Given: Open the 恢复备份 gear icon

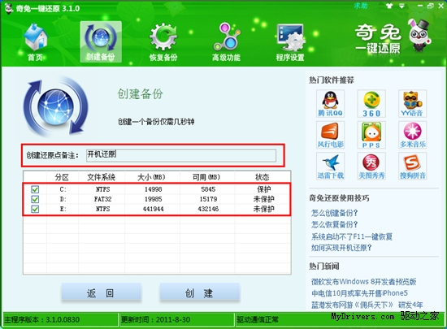Looking at the screenshot, I should (x=163, y=42).
